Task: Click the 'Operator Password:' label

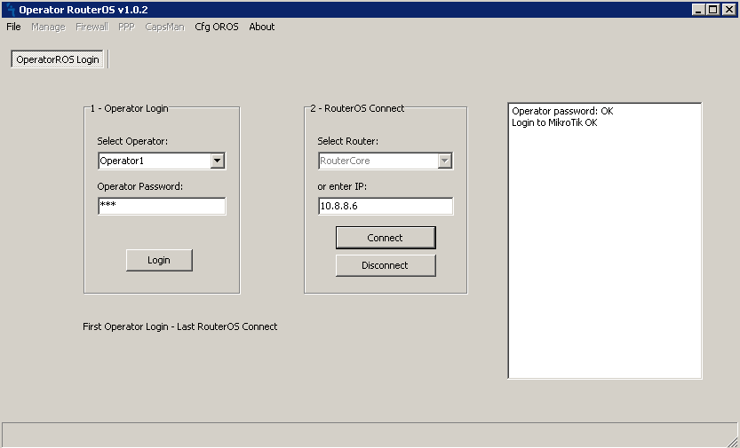Action: point(140,186)
